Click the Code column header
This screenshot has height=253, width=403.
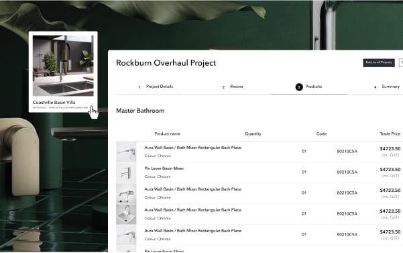[x=321, y=134]
